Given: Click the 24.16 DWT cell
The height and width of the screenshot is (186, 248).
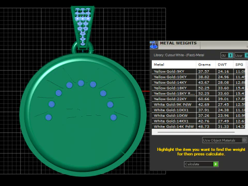Looking at the screenshot, I should (224, 71).
